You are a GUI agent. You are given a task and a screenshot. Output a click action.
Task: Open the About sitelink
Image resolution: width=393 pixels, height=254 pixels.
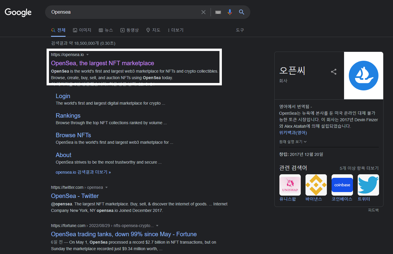tap(63, 155)
